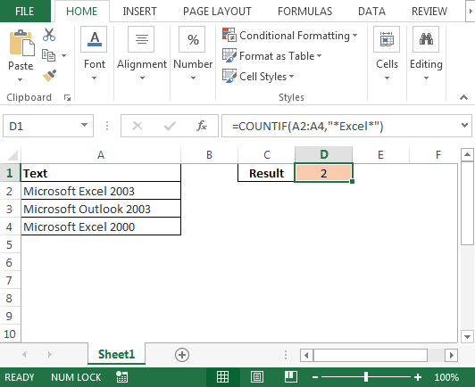475x387 pixels.
Task: Click zoom in plus button
Action: [x=418, y=377]
